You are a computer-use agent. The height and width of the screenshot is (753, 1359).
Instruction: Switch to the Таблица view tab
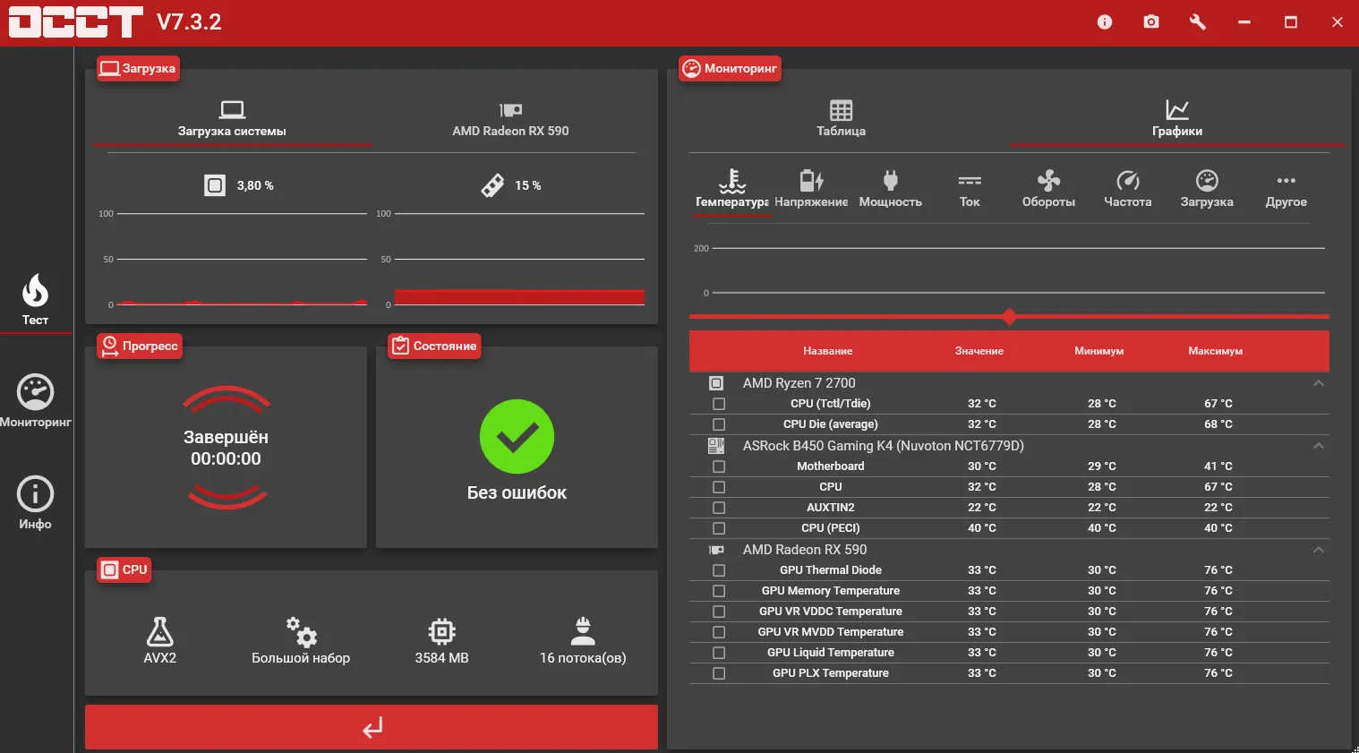coord(841,119)
